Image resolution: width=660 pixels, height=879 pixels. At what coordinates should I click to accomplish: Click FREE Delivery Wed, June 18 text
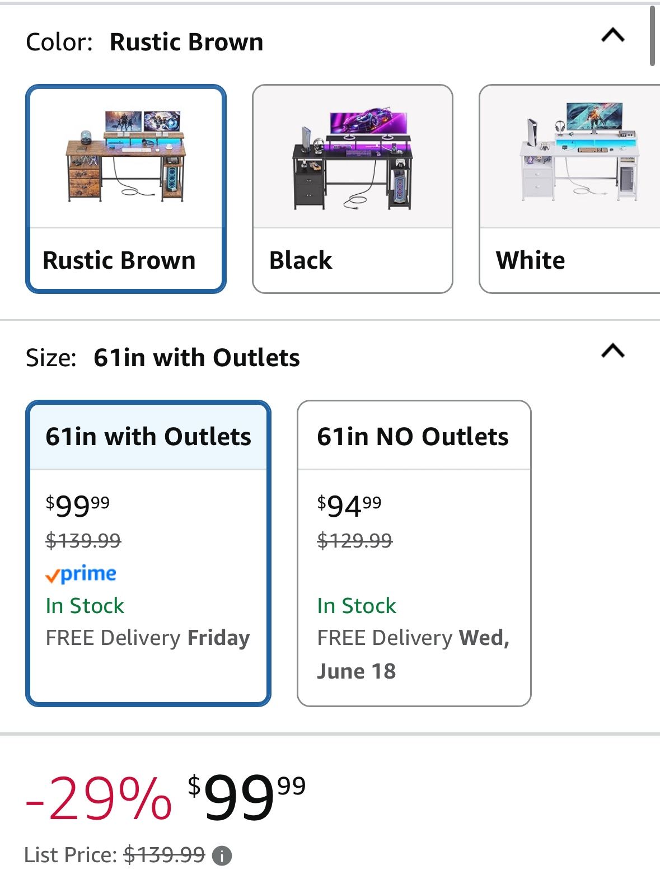(x=413, y=654)
